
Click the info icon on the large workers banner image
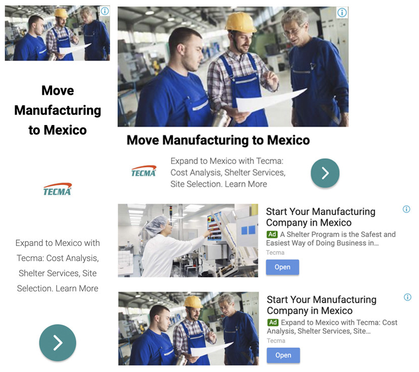click(x=342, y=13)
